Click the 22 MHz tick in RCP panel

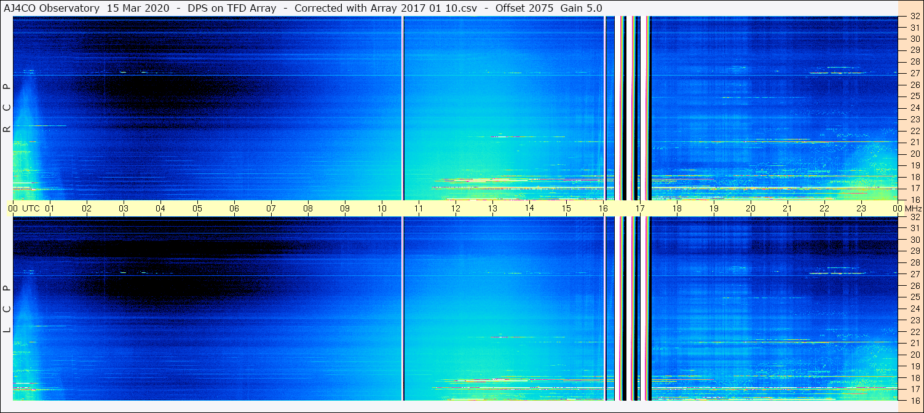[914, 131]
